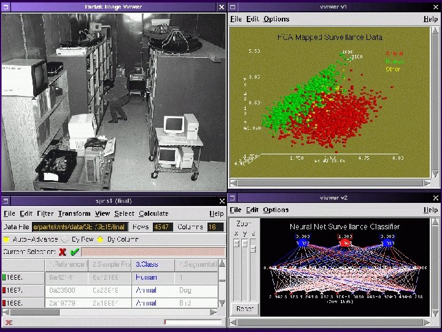This screenshot has height=332, width=442.
Task: Open the Help menu in viewer v1
Action: [x=431, y=19]
